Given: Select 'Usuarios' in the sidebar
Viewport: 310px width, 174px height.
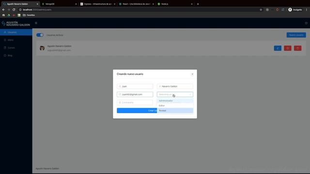Looking at the screenshot, I should (x=16, y=32).
